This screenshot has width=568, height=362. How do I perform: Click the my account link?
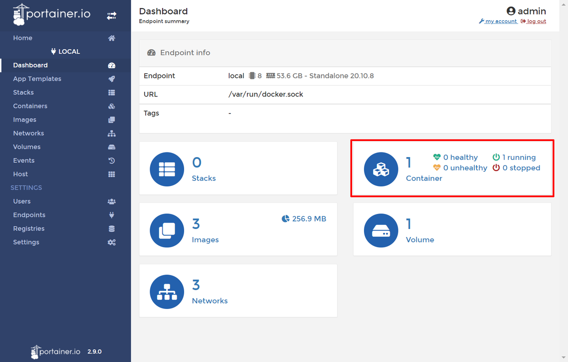[498, 21]
